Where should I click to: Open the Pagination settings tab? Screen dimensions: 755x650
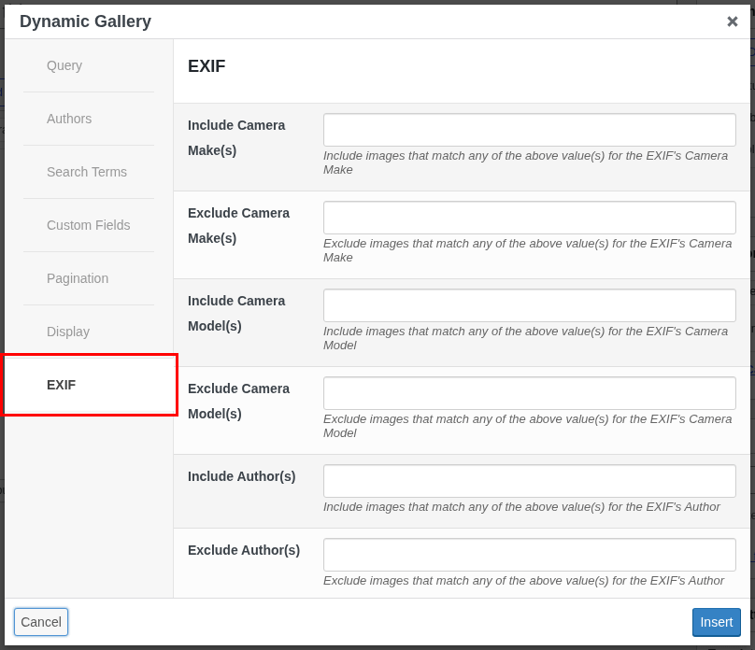click(78, 278)
